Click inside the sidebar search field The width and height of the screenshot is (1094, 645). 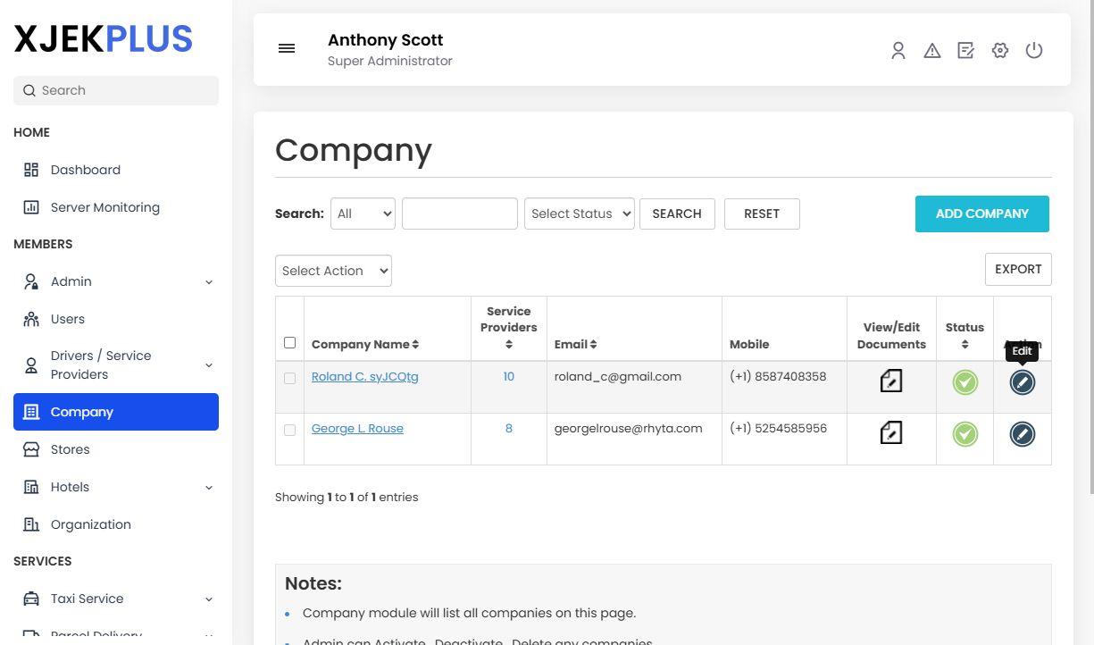[x=115, y=90]
